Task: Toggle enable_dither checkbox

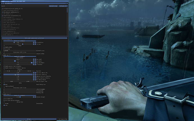Action: (x=4, y=47)
